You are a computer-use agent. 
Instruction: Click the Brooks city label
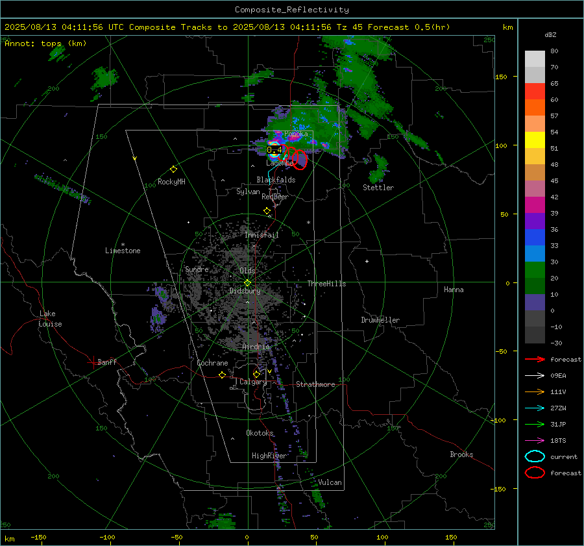click(x=461, y=454)
